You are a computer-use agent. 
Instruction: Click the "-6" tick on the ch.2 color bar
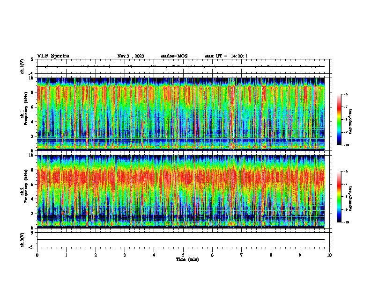pos(346,172)
